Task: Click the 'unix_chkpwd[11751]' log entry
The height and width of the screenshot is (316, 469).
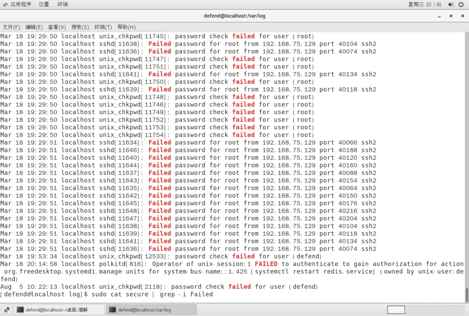Action: coord(132,66)
